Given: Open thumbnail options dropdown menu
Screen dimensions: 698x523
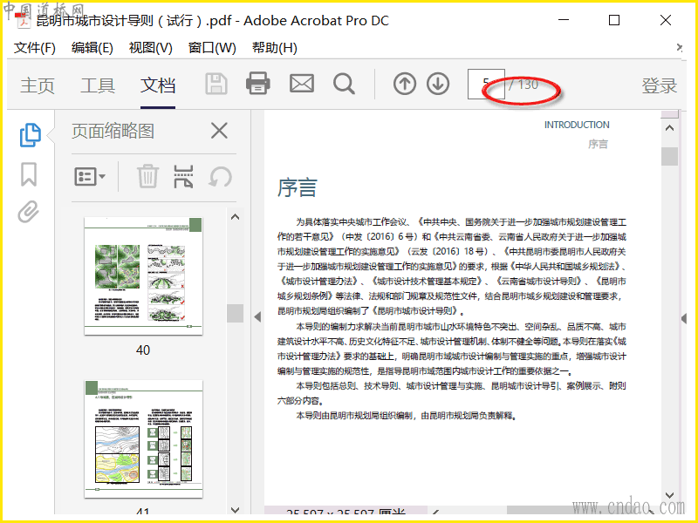Looking at the screenshot, I should pyautogui.click(x=90, y=177).
